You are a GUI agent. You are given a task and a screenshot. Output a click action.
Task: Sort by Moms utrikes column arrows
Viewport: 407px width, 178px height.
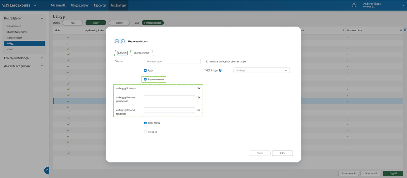tap(401, 30)
